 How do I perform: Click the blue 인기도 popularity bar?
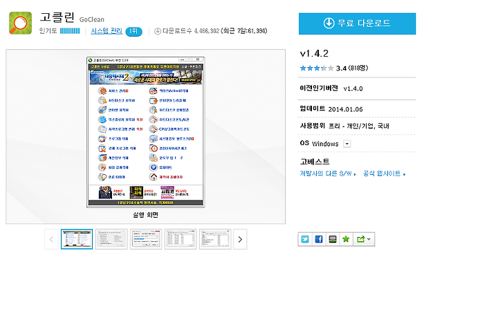pyautogui.click(x=70, y=31)
